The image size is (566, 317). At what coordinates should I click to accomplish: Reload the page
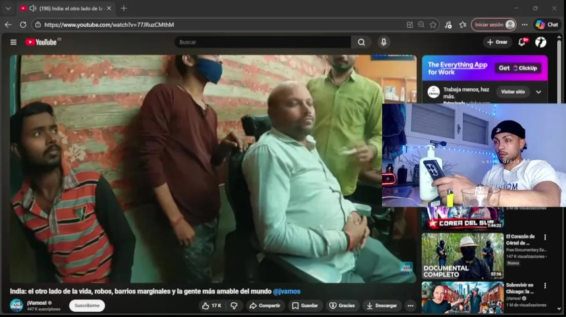[23, 25]
